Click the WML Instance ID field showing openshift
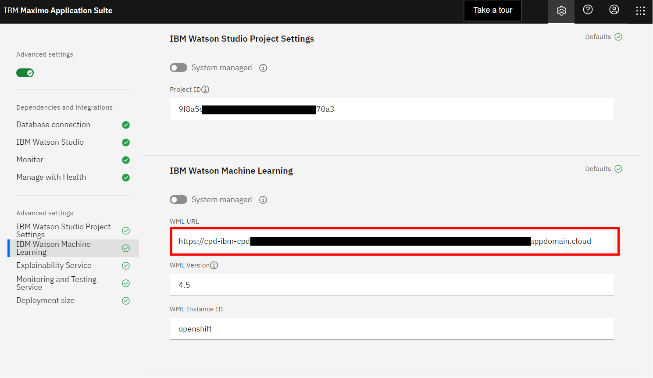653x378 pixels. 392,329
